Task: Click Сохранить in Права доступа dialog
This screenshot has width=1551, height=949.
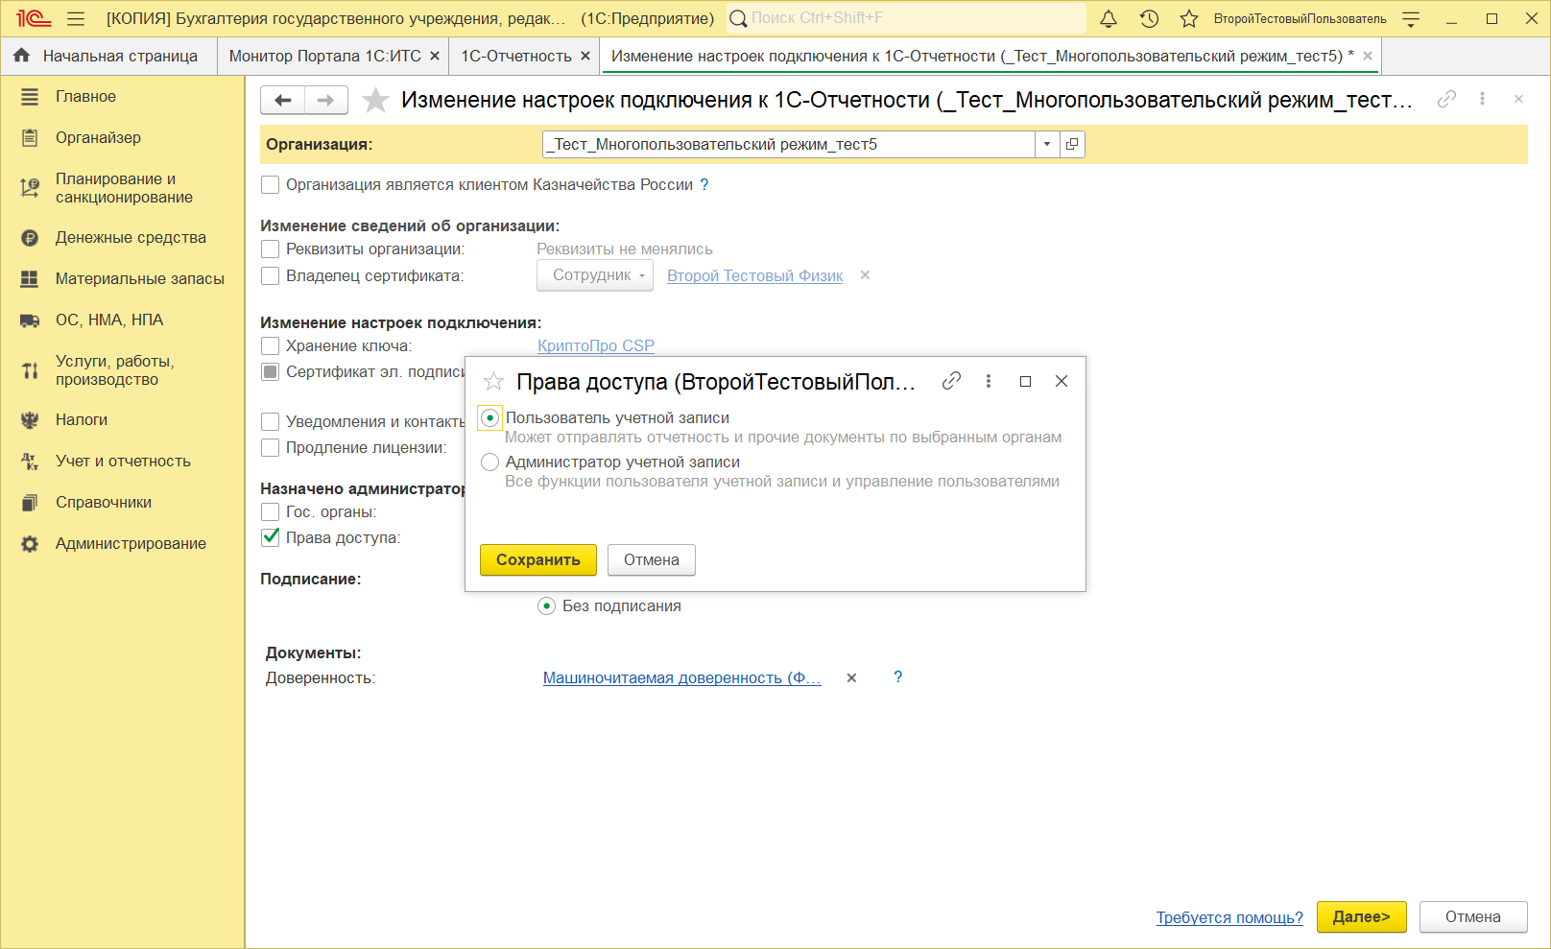Action: tap(538, 560)
